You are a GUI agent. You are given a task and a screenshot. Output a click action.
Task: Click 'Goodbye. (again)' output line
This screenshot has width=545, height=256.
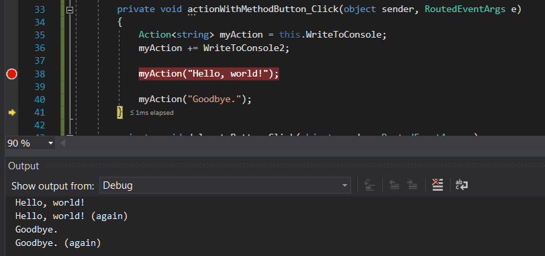click(x=58, y=243)
